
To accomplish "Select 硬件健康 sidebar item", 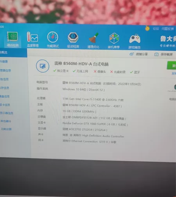I will coord(4,61).
